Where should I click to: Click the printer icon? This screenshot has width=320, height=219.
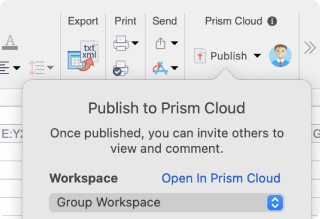click(x=121, y=43)
